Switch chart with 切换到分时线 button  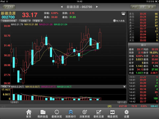[9, 21]
